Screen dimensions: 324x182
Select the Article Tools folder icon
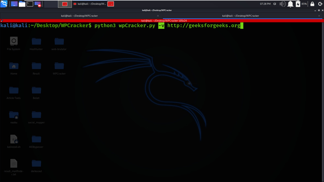[14, 93]
